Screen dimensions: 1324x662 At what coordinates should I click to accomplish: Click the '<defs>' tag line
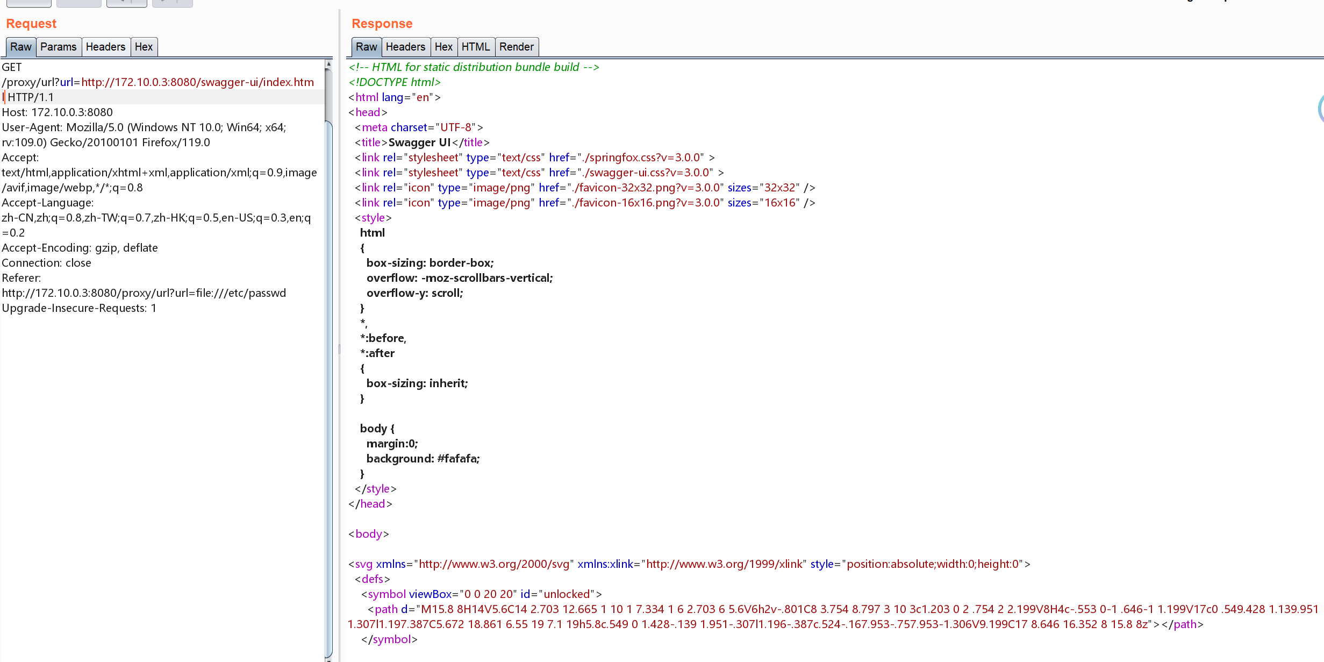tap(373, 579)
